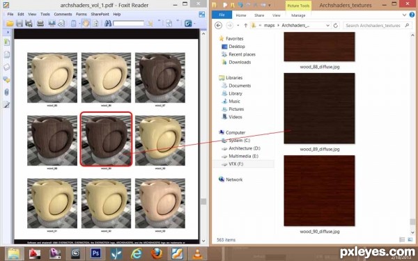
Task: Click the scanner monitor icon in Foxit toolbar
Action: (52, 24)
